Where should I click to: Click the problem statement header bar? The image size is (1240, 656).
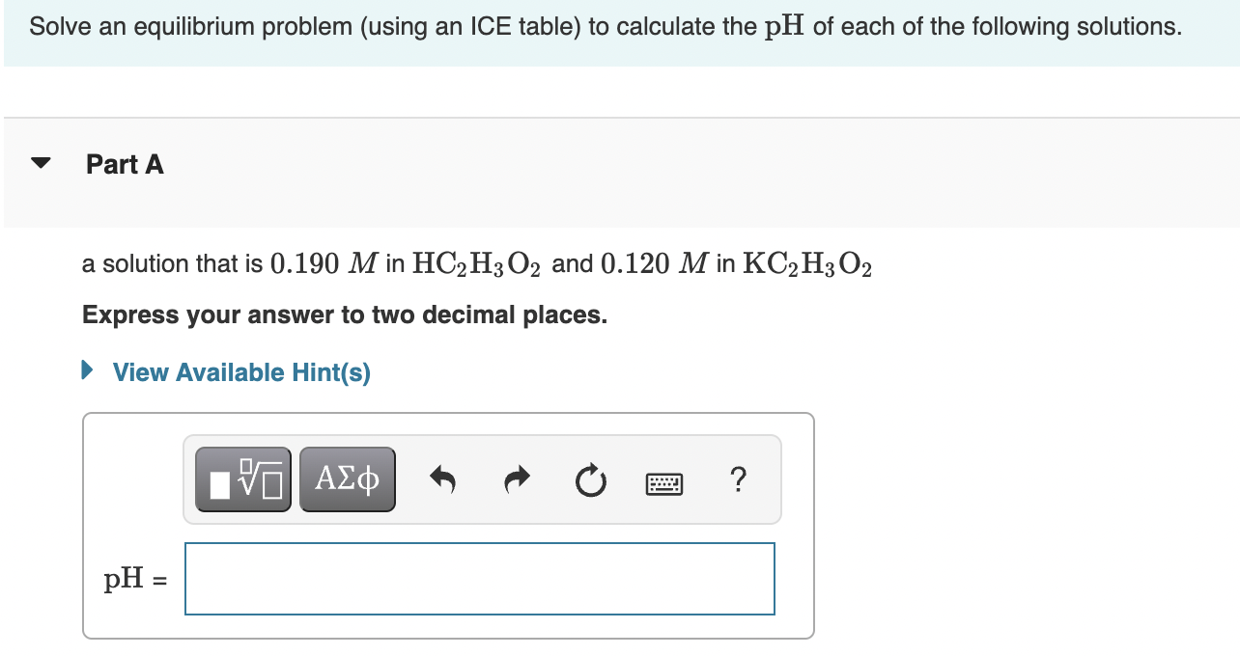click(620, 26)
